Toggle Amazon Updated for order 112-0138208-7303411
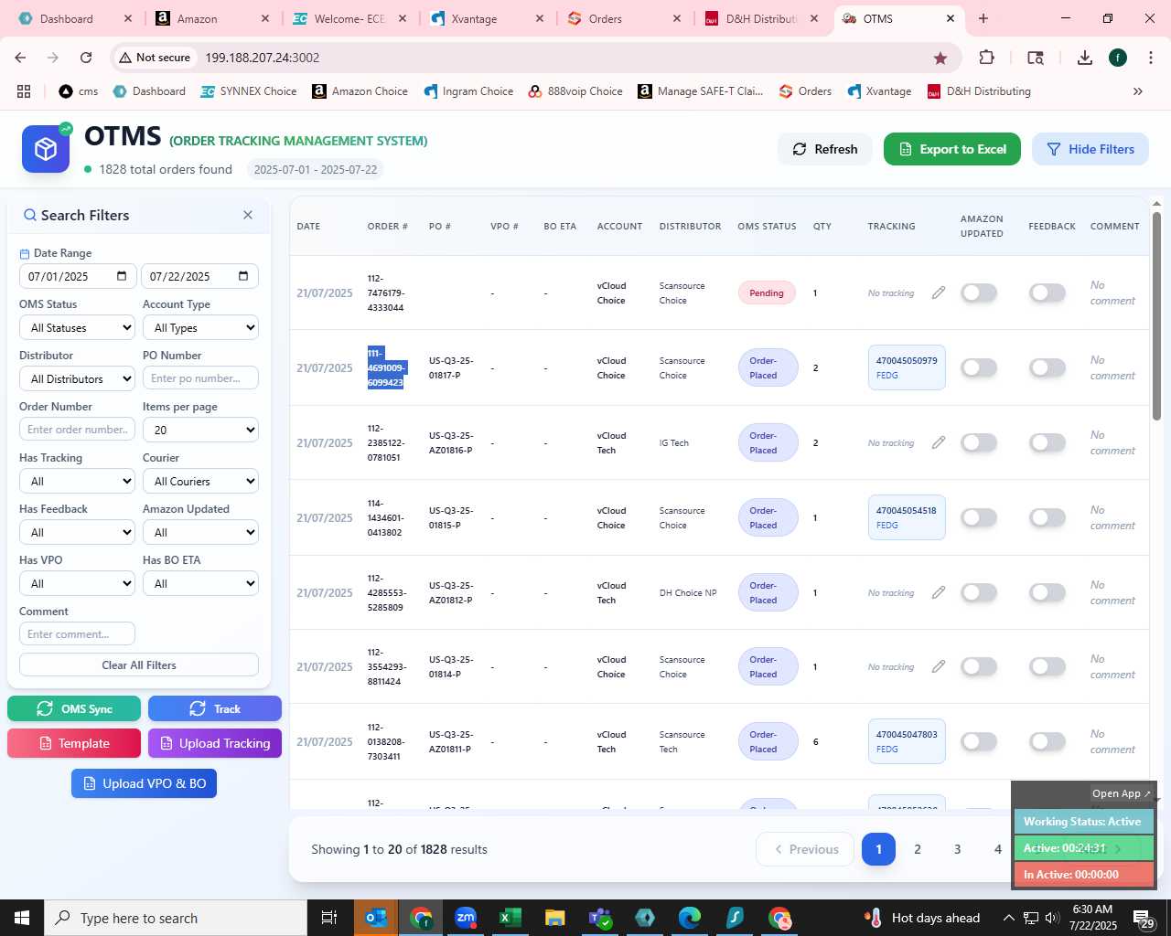 coord(978,741)
